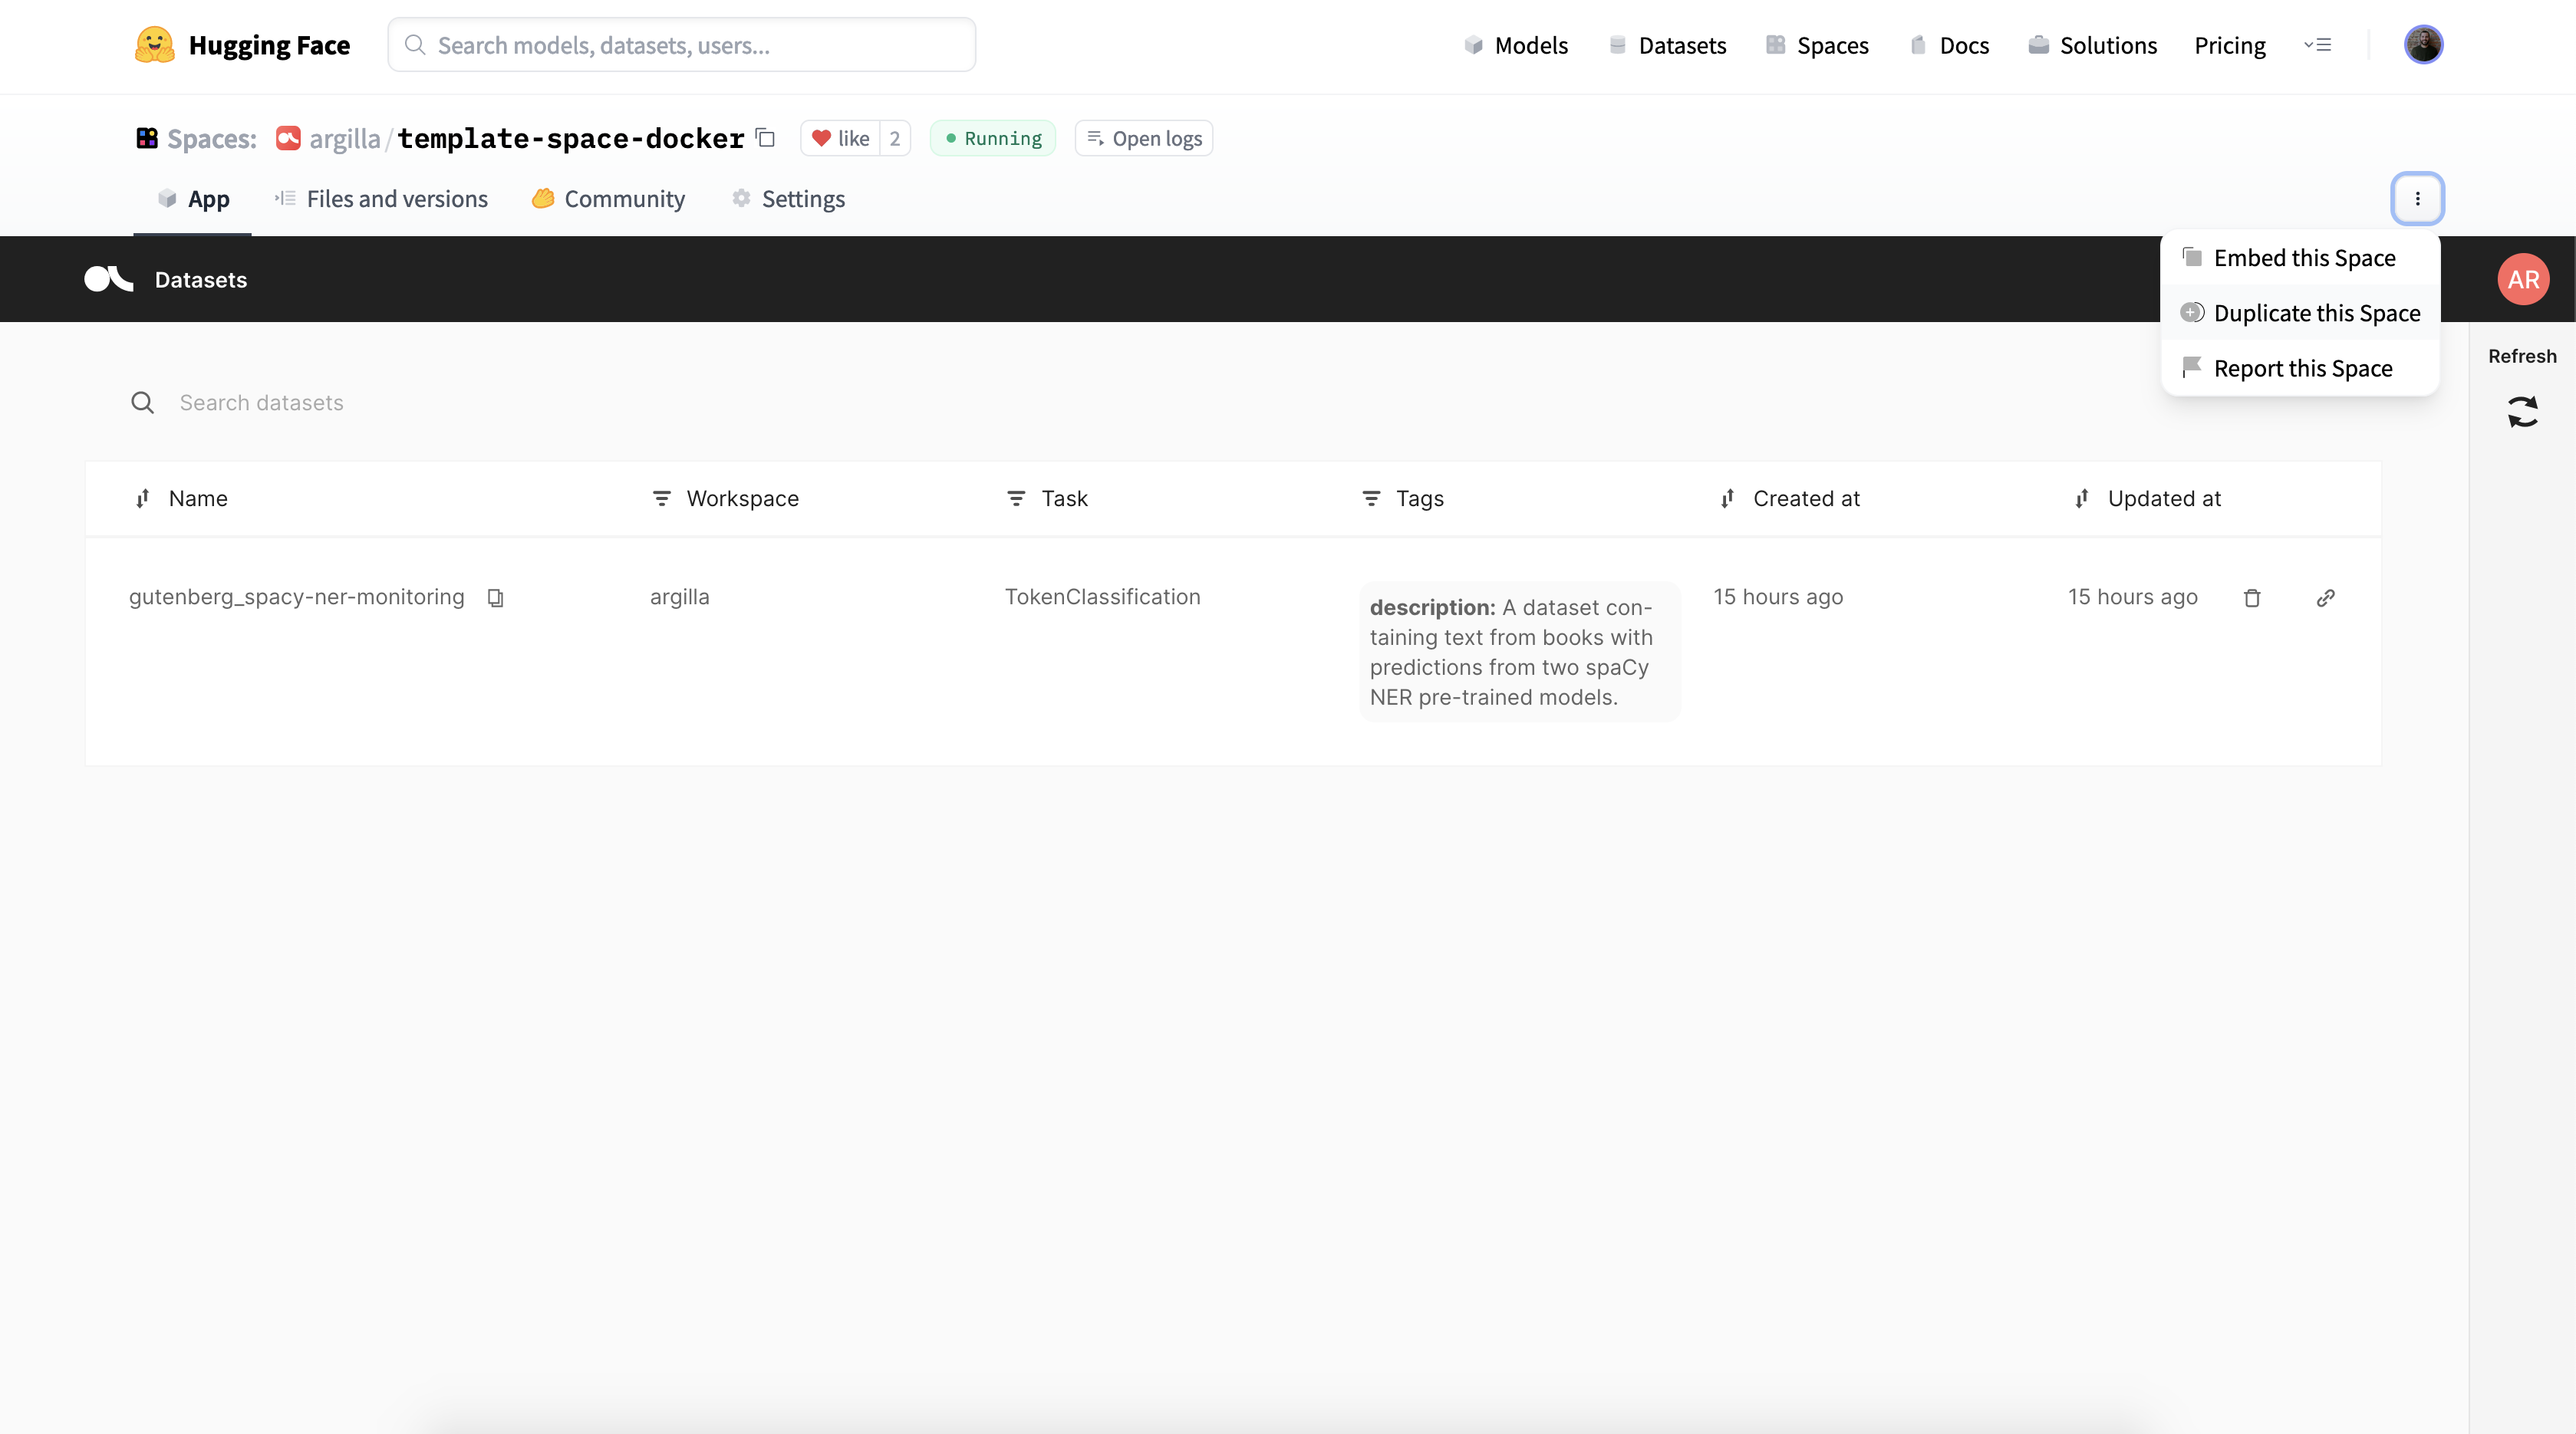Toggle the three-dot Space options menu
2576x1434 pixels.
click(2417, 199)
